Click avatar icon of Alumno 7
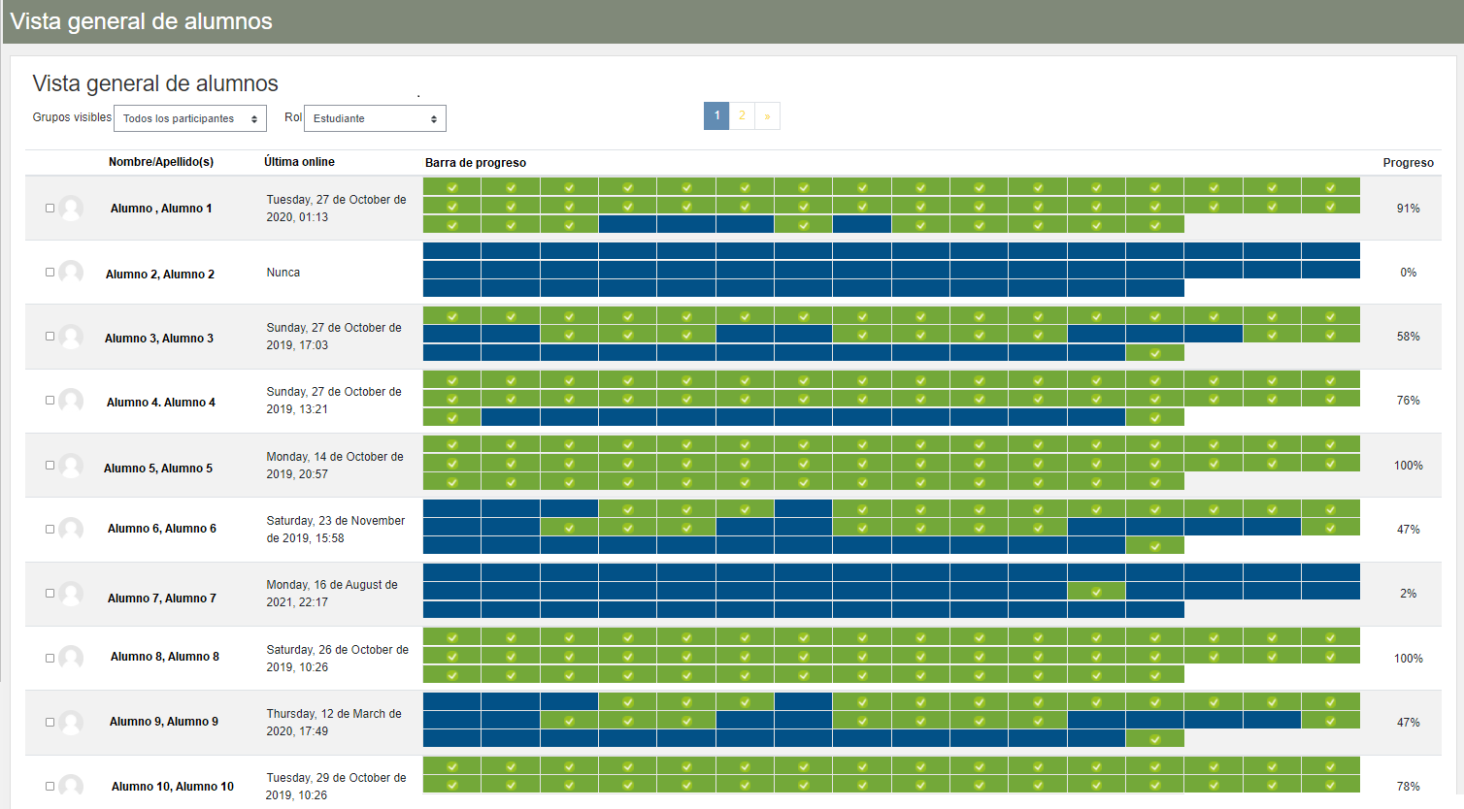The image size is (1464, 809). (x=71, y=594)
